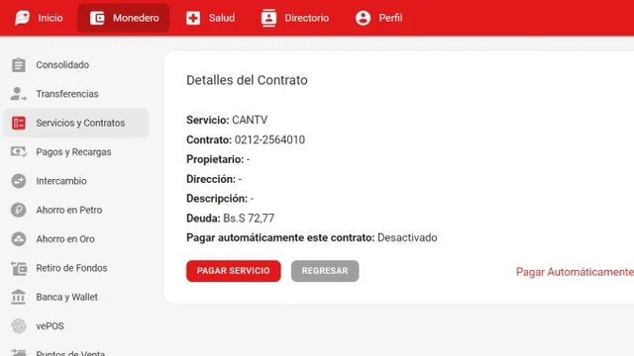
Task: Go to the Inicio tab
Action: point(39,18)
